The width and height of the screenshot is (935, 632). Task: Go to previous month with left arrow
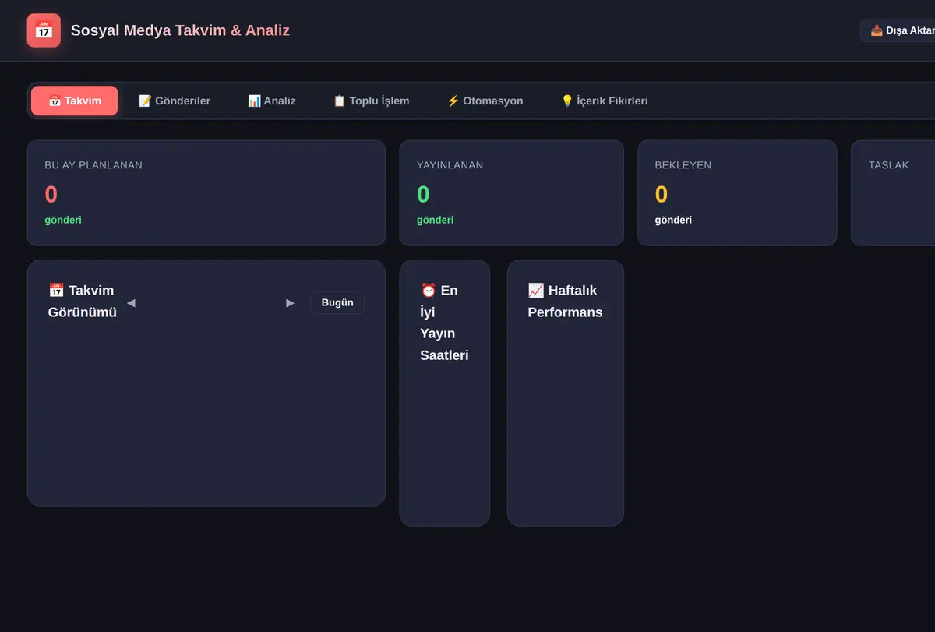point(131,302)
